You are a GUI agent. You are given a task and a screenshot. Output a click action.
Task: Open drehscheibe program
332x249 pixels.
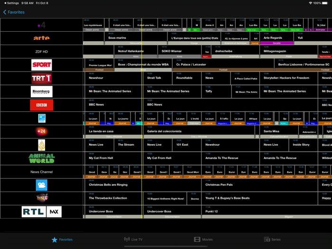point(235,51)
